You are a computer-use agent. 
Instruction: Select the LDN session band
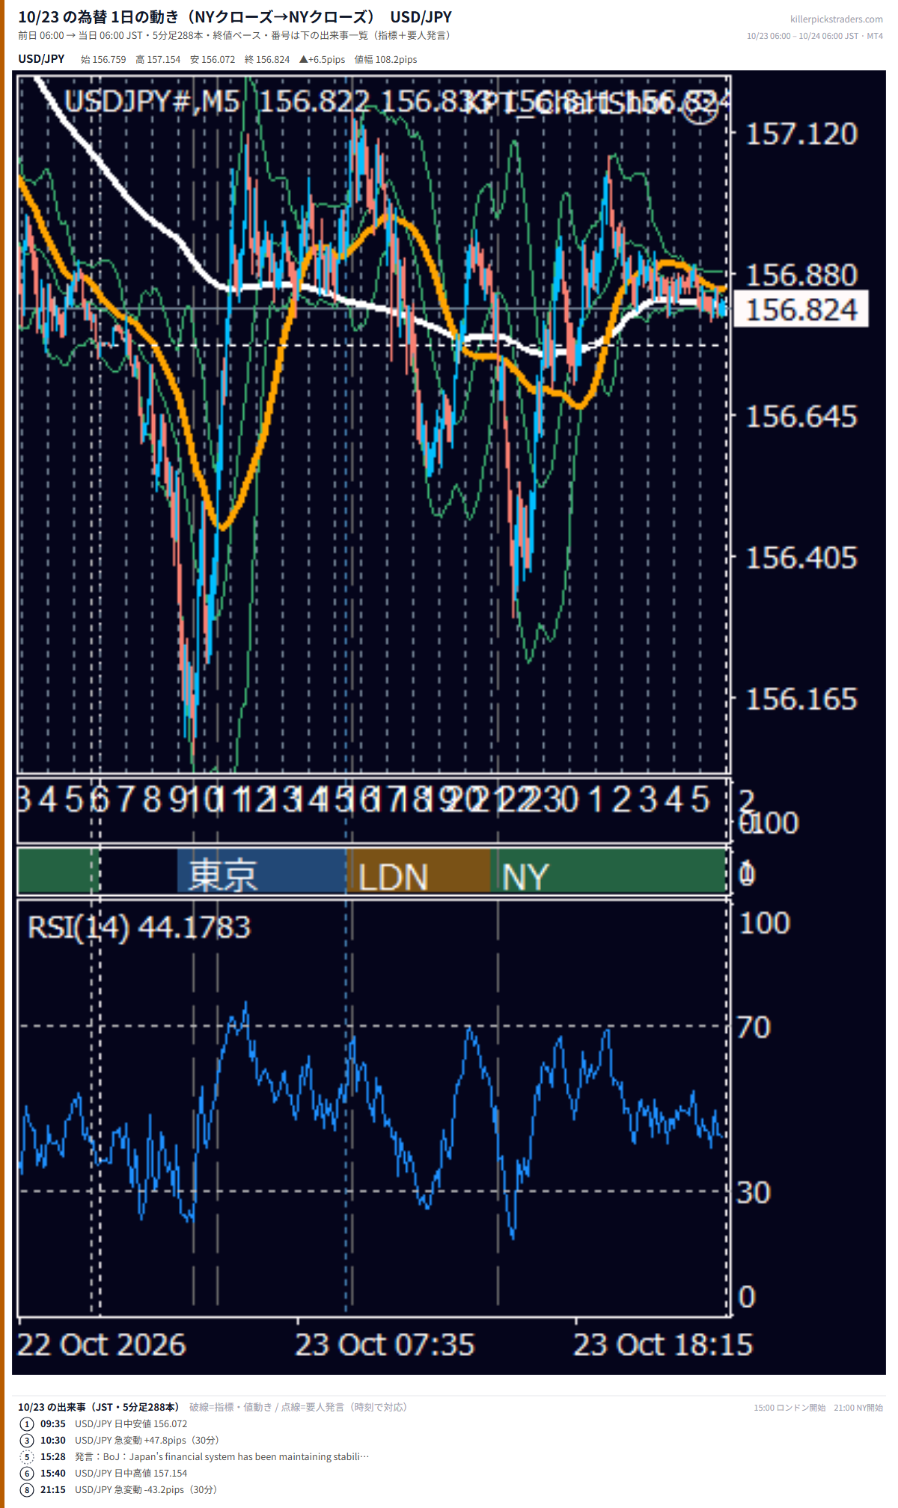click(419, 871)
